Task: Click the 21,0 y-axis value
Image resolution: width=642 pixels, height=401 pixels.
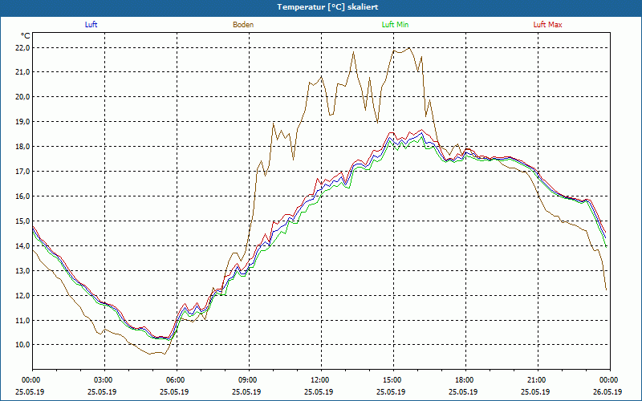Action: tap(23, 72)
